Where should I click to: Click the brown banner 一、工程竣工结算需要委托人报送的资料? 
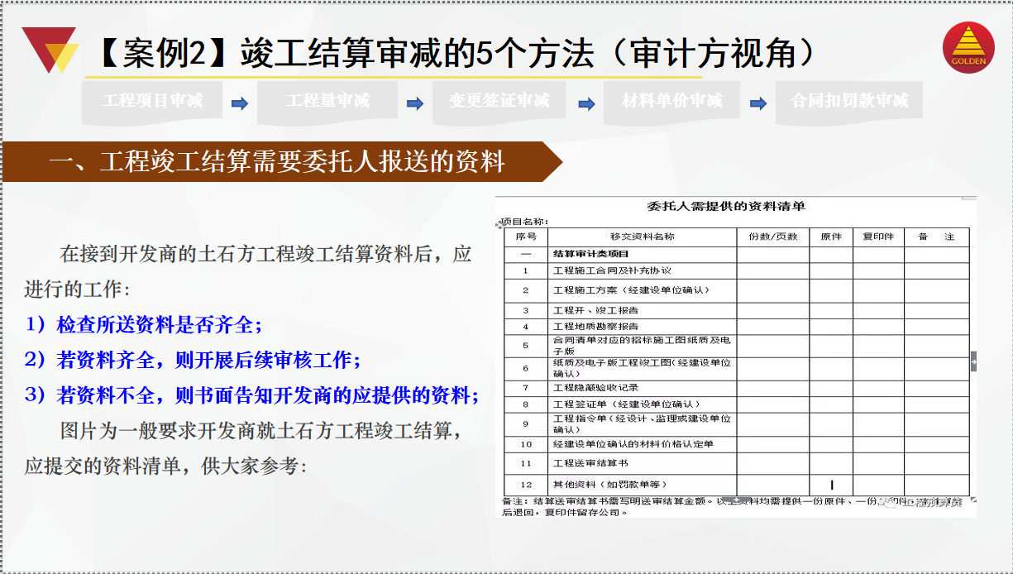tap(281, 161)
